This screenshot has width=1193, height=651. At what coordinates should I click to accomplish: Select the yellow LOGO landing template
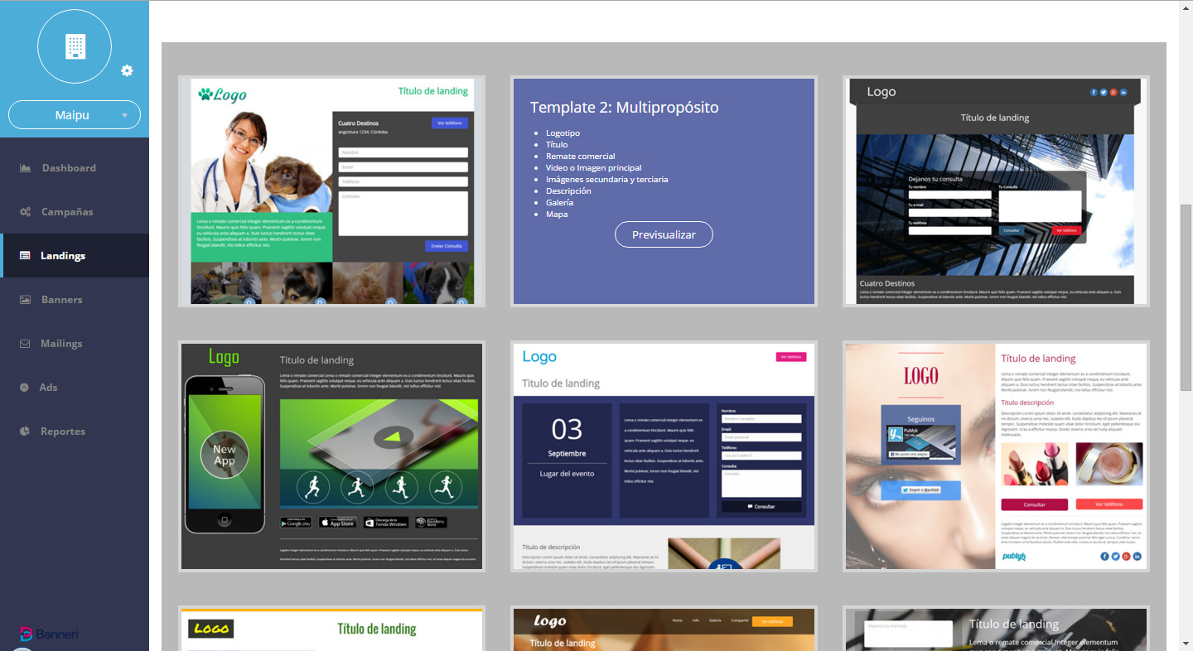(332, 629)
